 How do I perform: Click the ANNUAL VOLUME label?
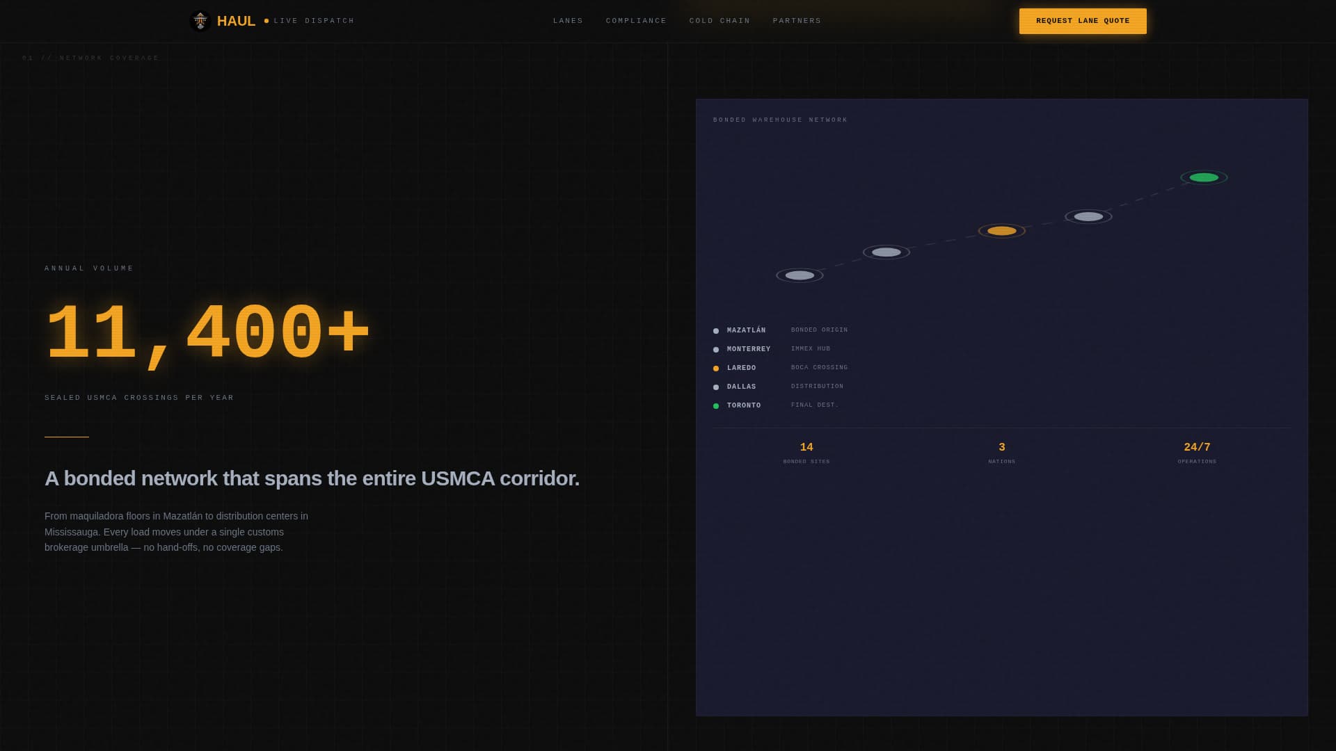[x=89, y=268]
